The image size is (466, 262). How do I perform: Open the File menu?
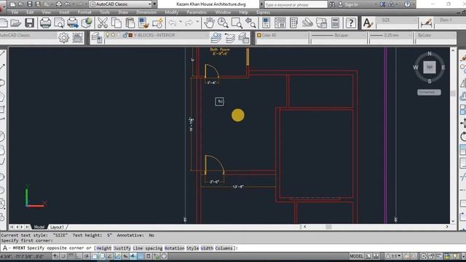15,12
